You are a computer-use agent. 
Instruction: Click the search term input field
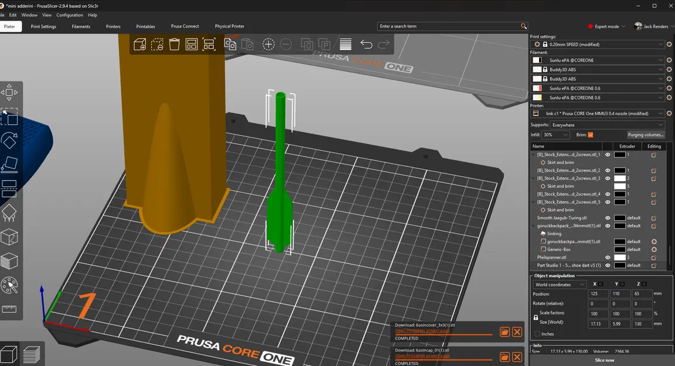coord(448,26)
